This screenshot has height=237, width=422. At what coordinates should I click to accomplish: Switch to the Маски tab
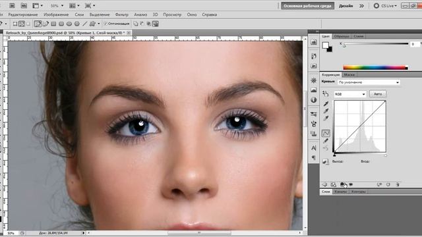coord(349,74)
